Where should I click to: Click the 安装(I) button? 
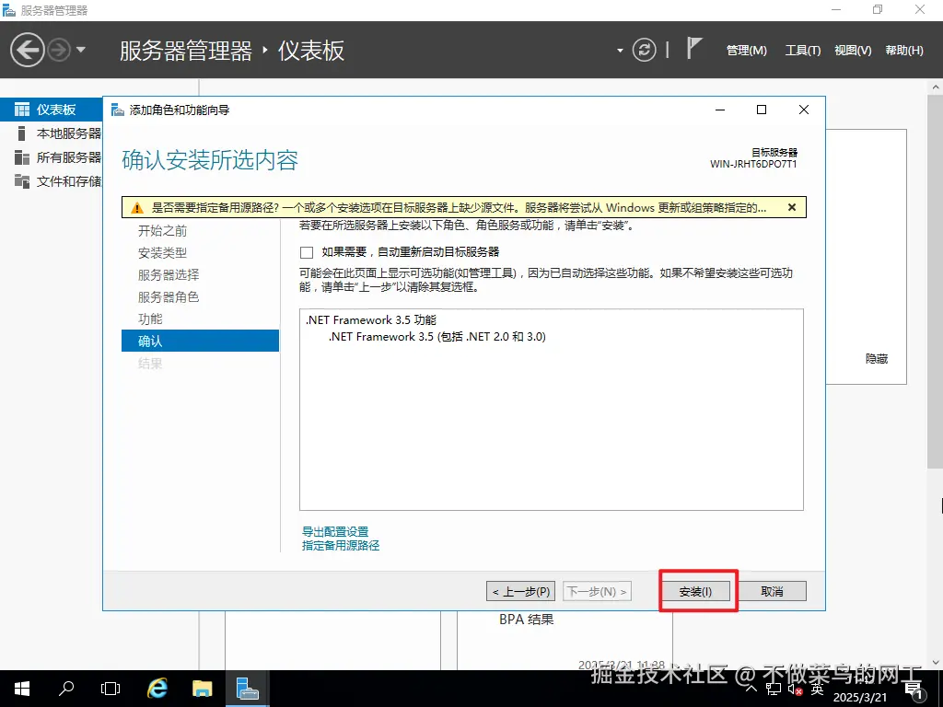(x=697, y=590)
